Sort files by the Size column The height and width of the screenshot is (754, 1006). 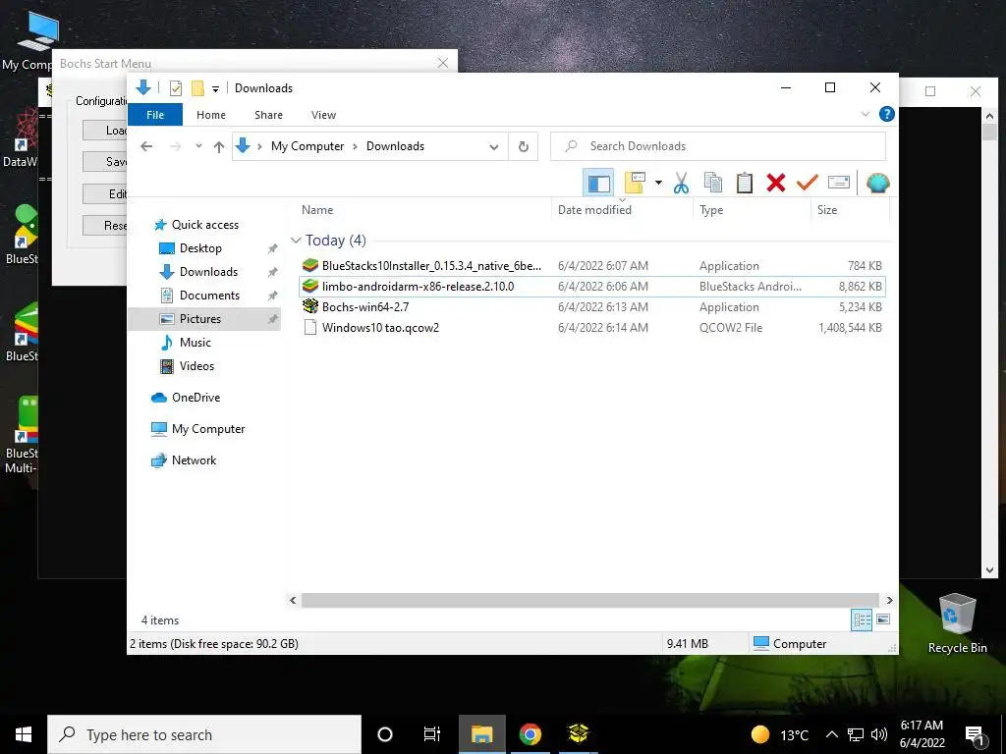[827, 210]
